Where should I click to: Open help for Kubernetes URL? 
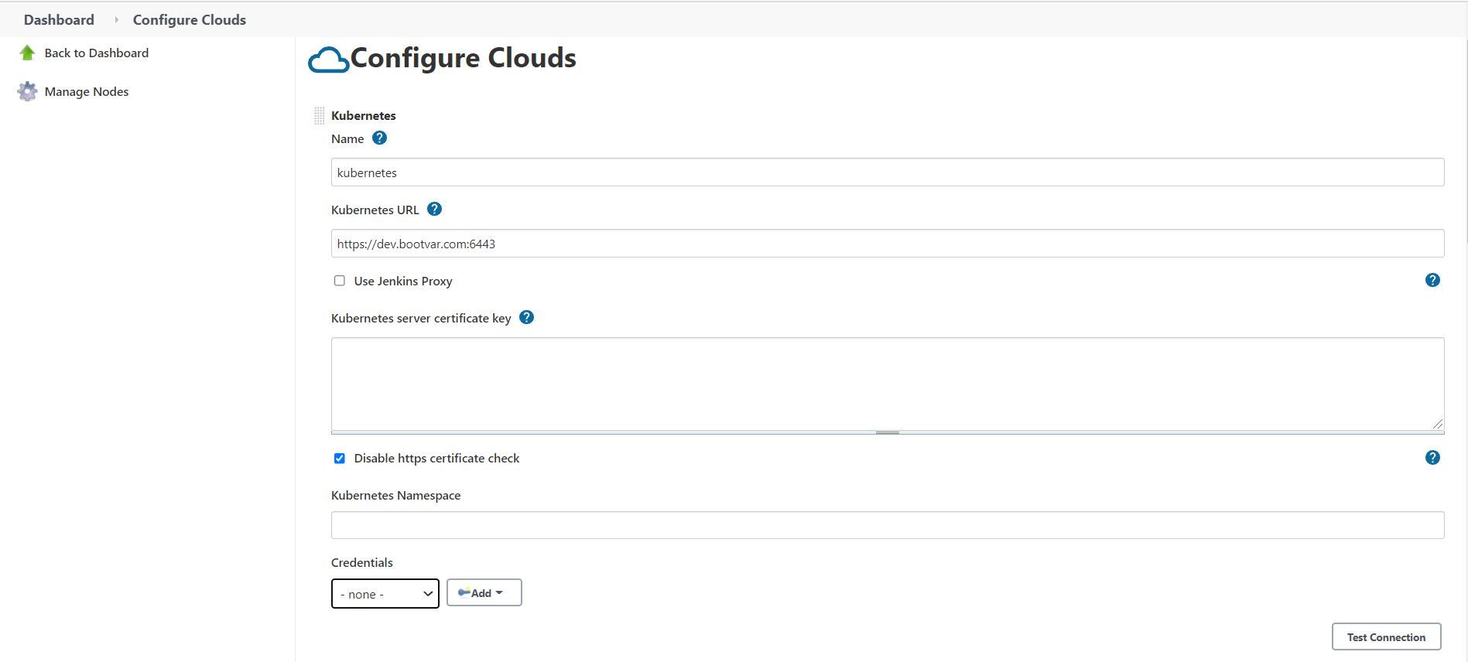435,209
